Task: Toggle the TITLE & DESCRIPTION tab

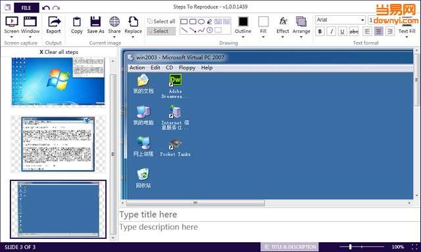Action: [289, 247]
